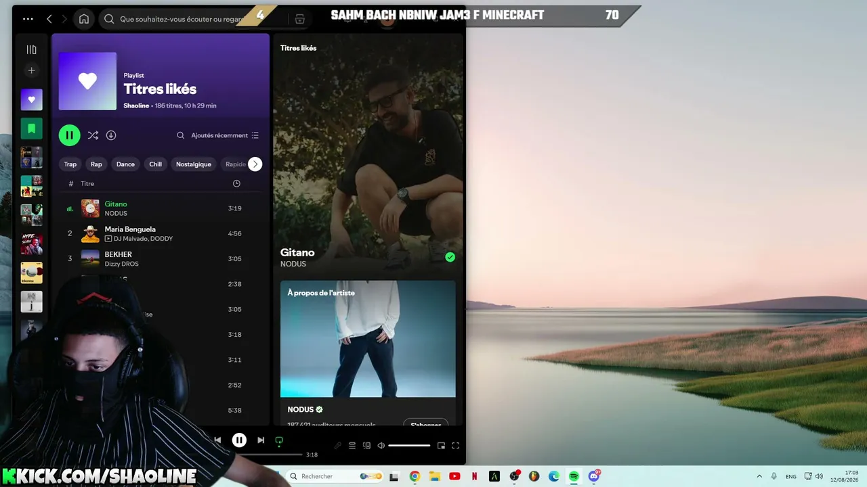This screenshot has height=487, width=867.
Task: Create a new playlist with the plus icon
Action: [31, 70]
